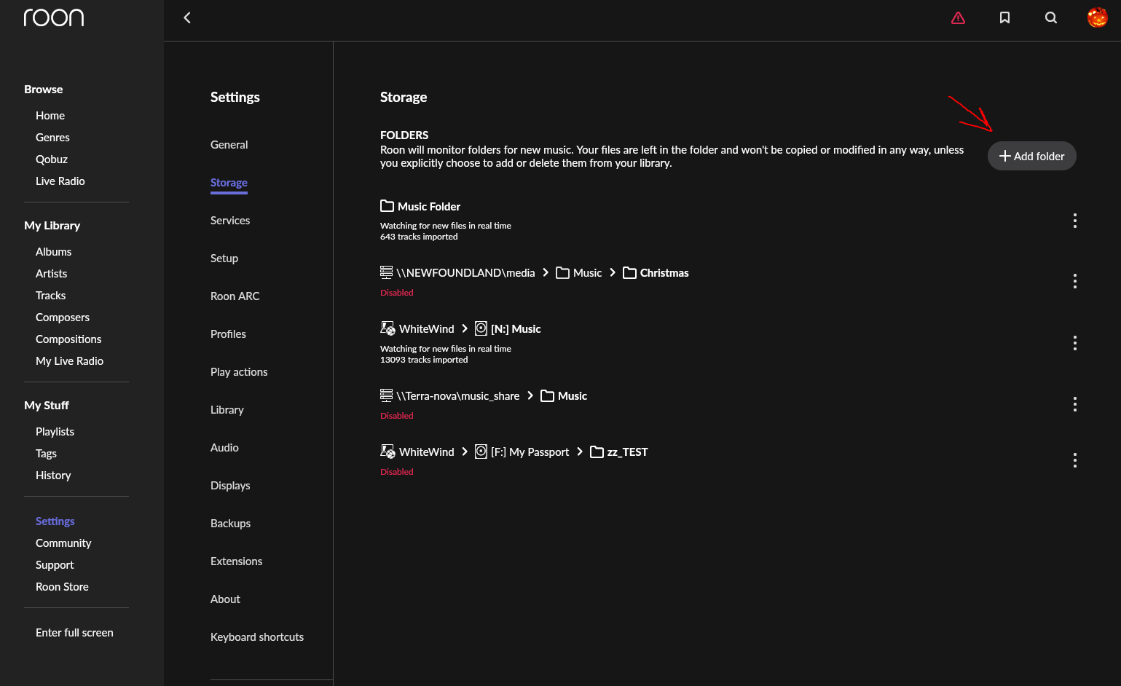Open Qobuz from the Browse sidebar
1121x686 pixels.
pos(51,159)
